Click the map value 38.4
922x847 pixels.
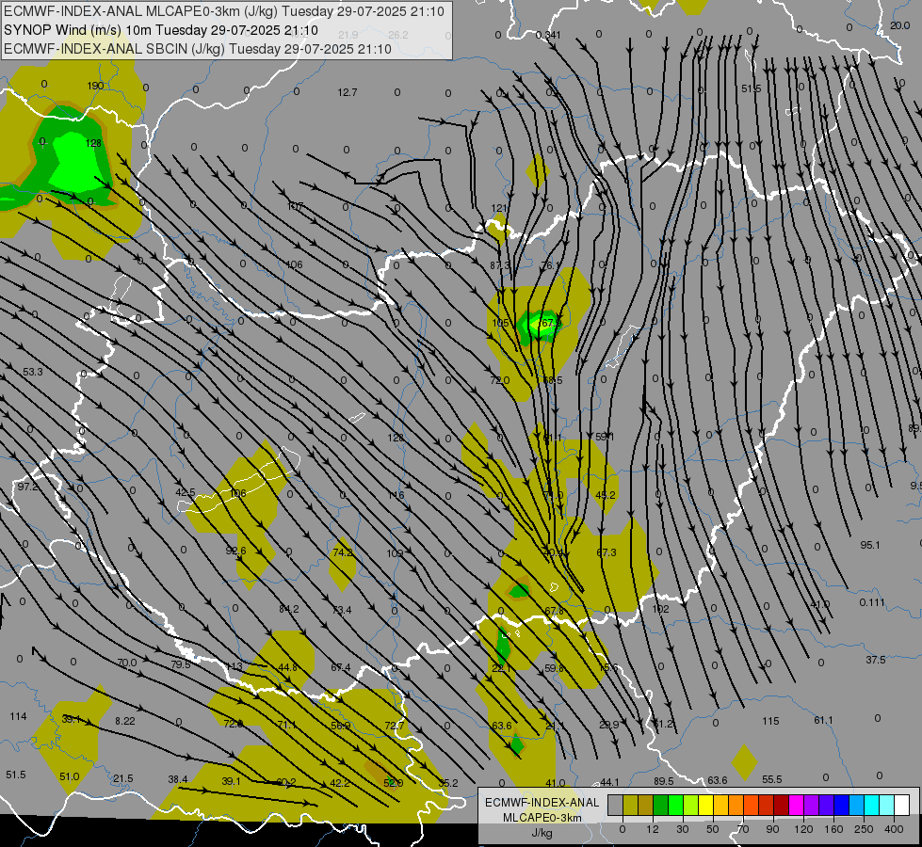[178, 780]
